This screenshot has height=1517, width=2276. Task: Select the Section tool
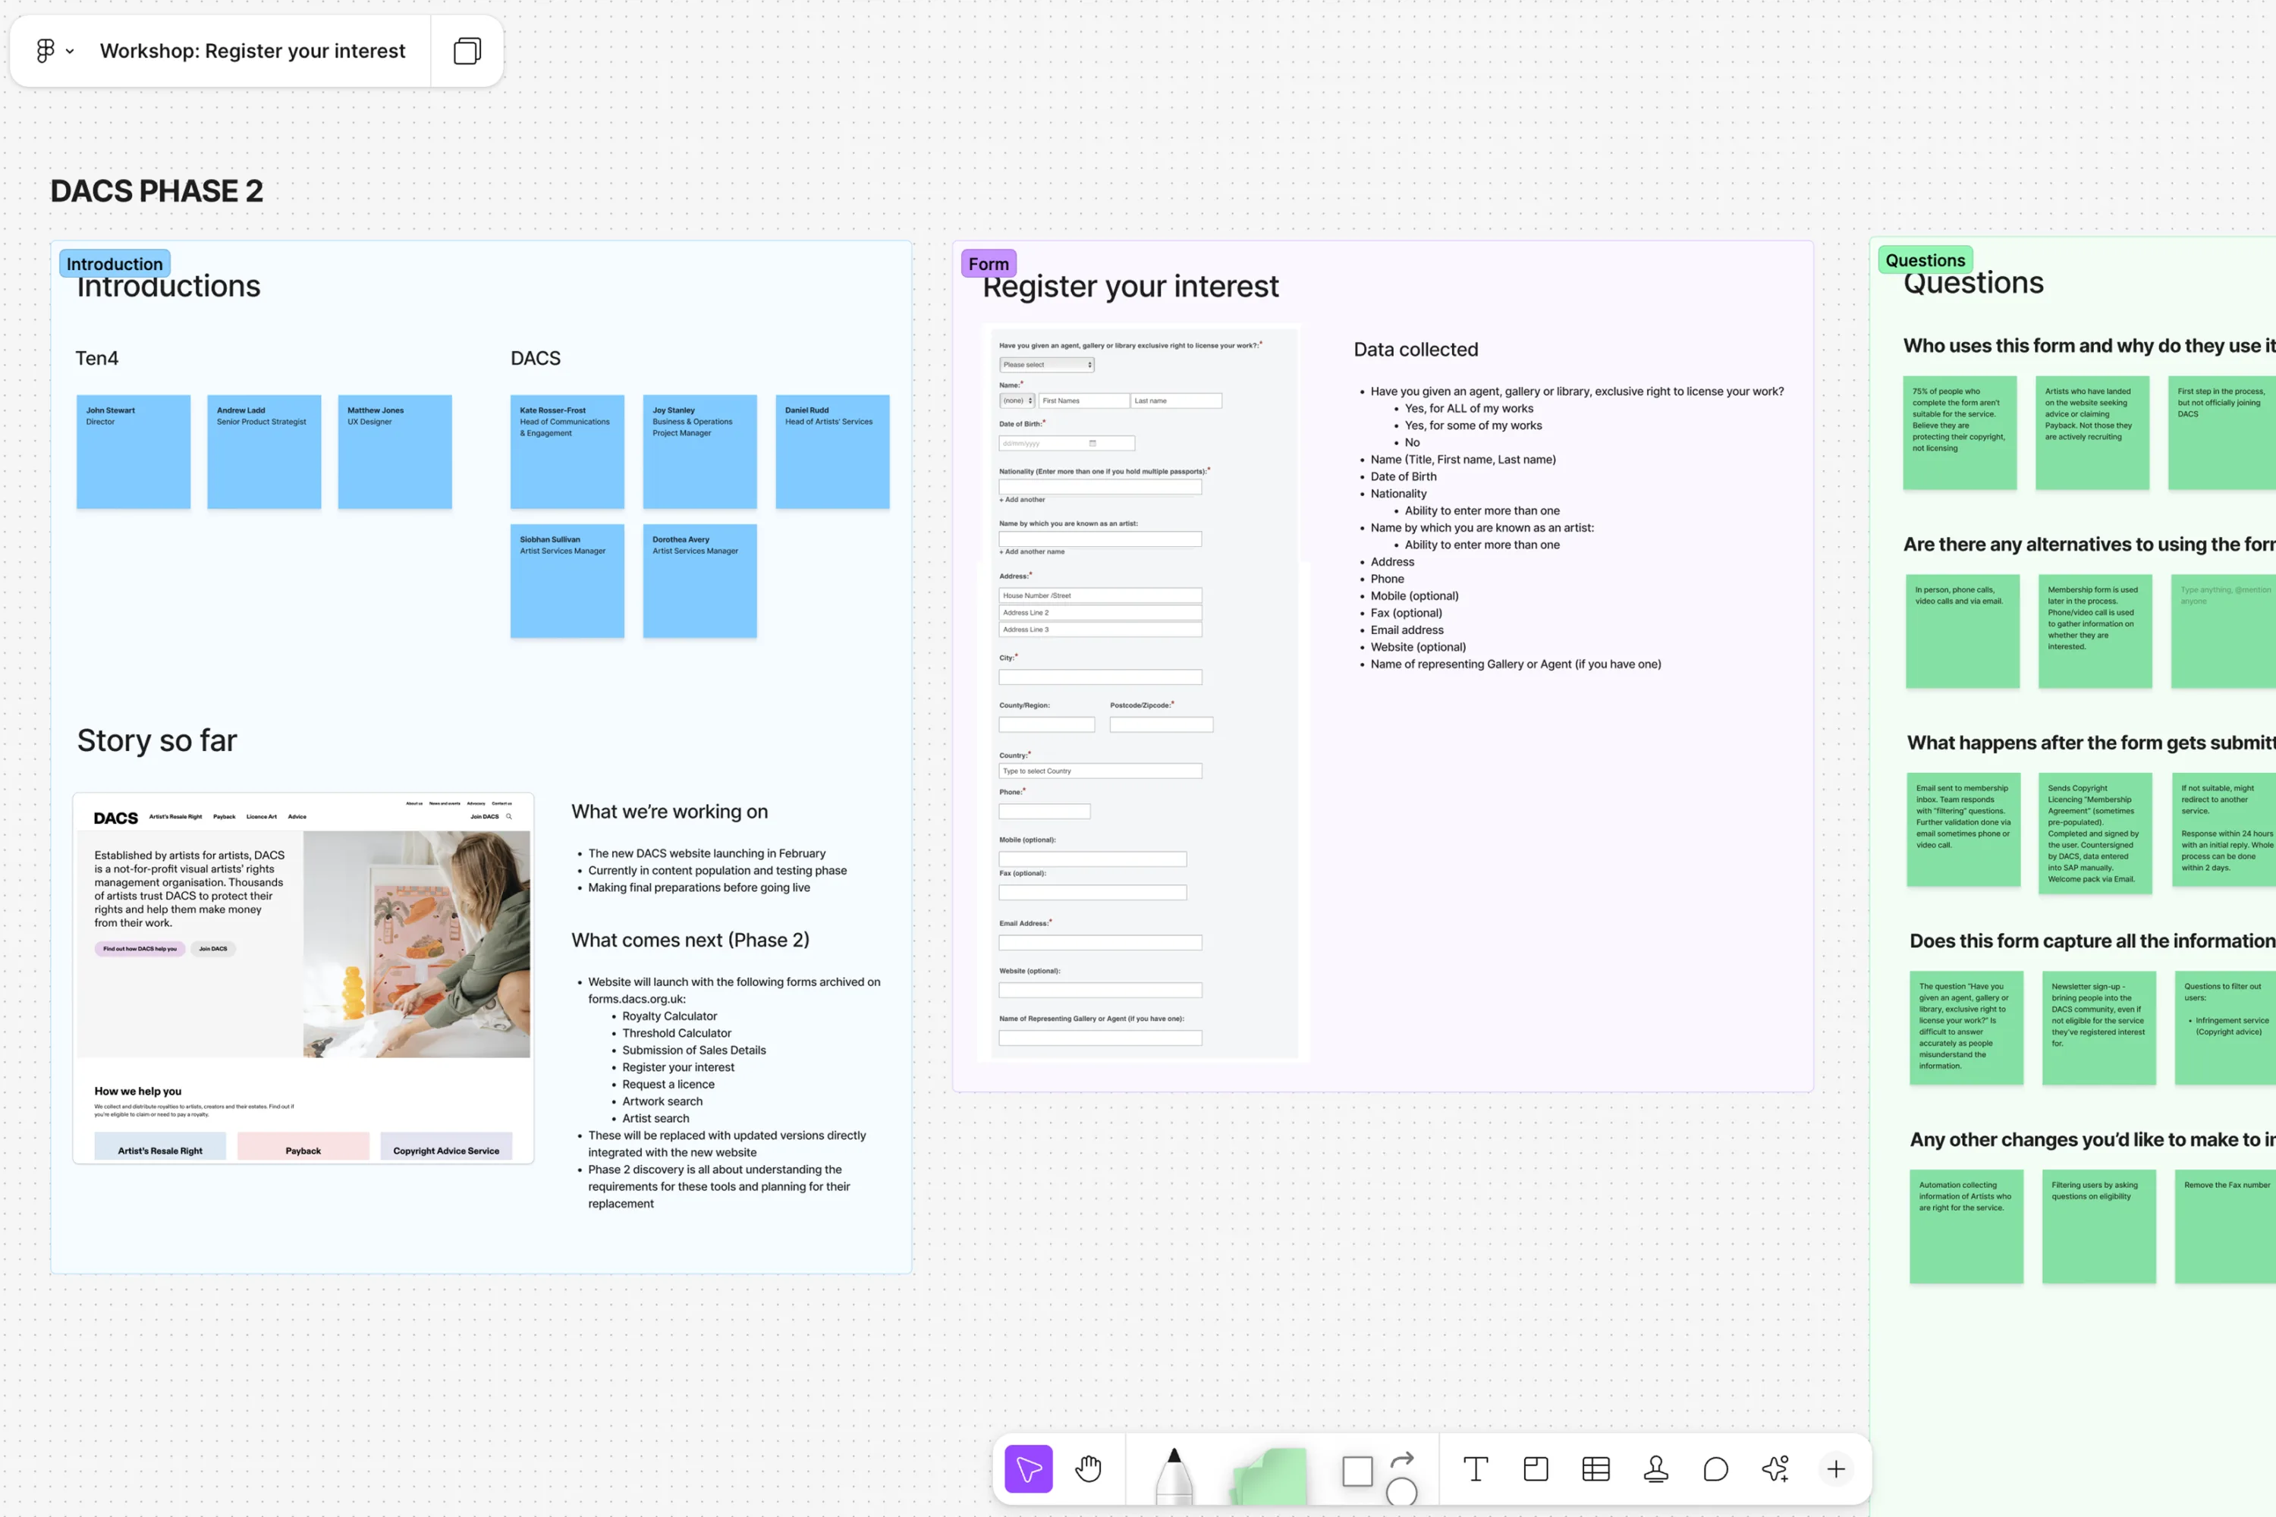click(x=1536, y=1468)
